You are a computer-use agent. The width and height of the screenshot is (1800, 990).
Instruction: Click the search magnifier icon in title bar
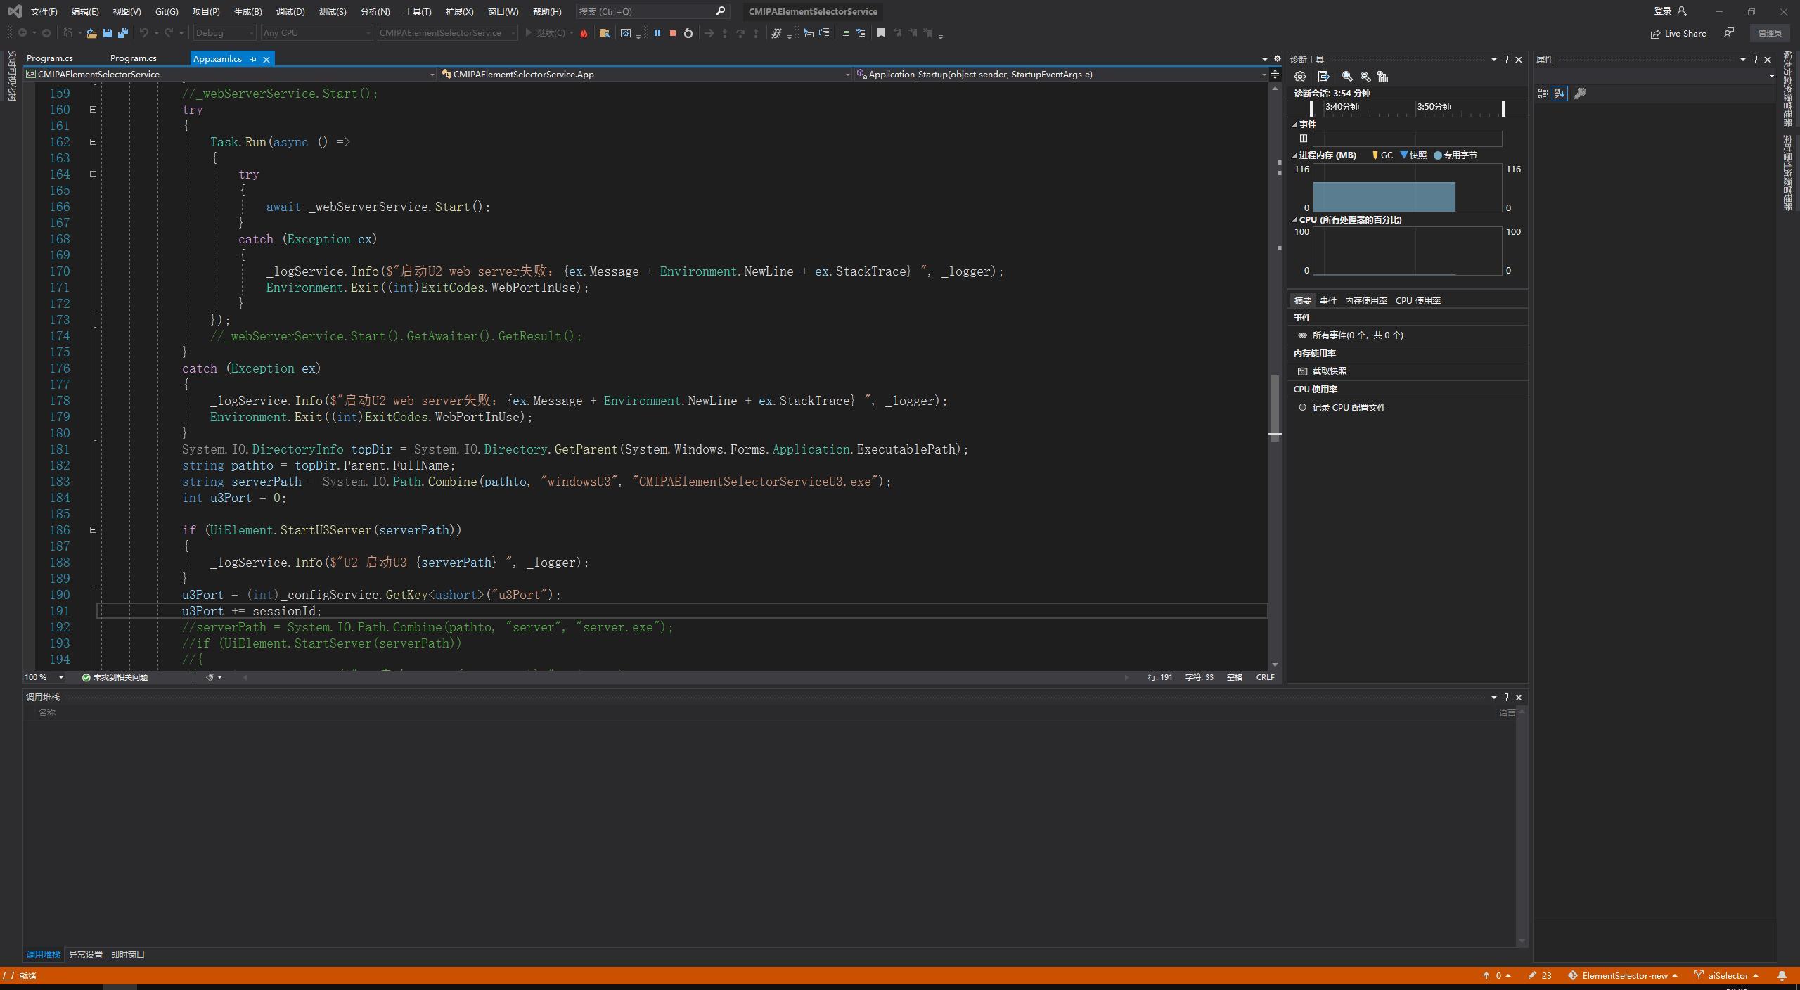click(720, 11)
